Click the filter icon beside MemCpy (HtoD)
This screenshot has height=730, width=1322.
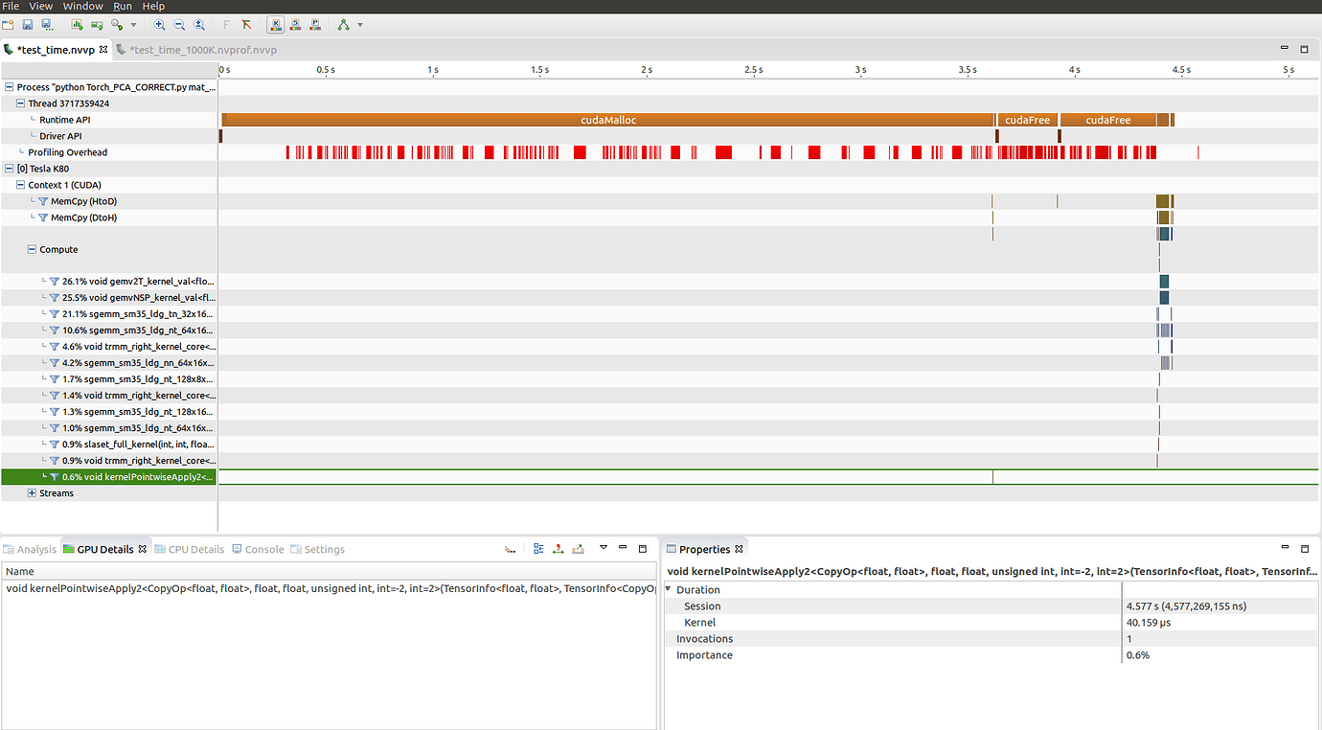(x=42, y=201)
